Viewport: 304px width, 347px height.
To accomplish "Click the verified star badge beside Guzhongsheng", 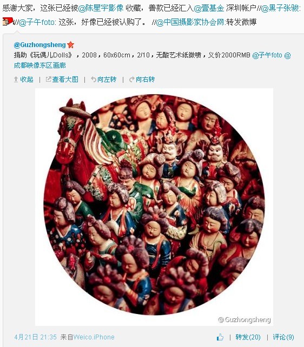I will [70, 45].
